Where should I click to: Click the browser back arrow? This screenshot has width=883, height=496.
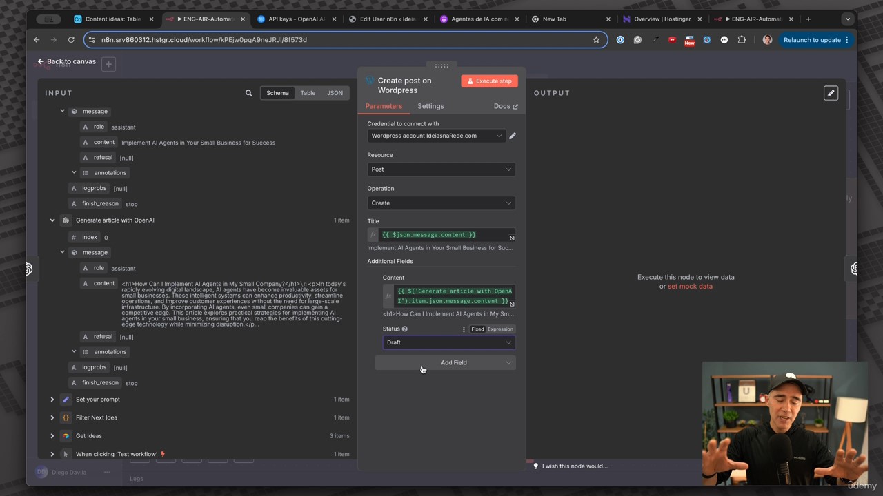[x=37, y=40]
